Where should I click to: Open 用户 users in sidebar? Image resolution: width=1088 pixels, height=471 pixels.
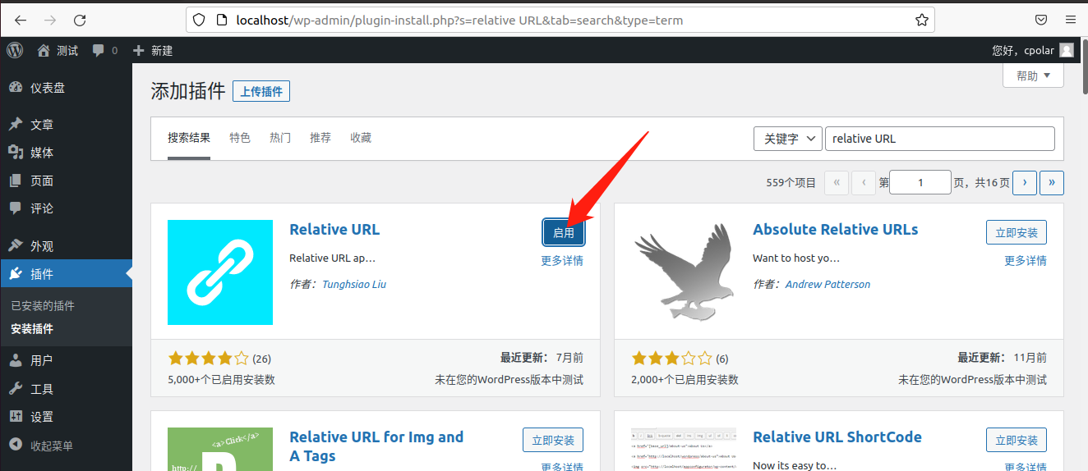point(66,360)
